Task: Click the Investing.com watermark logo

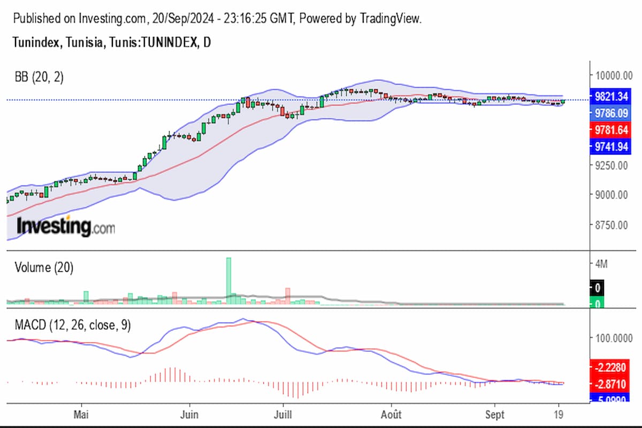Action: pyautogui.click(x=65, y=226)
